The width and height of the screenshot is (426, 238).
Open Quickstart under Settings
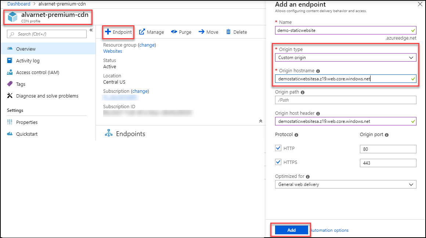48,134
